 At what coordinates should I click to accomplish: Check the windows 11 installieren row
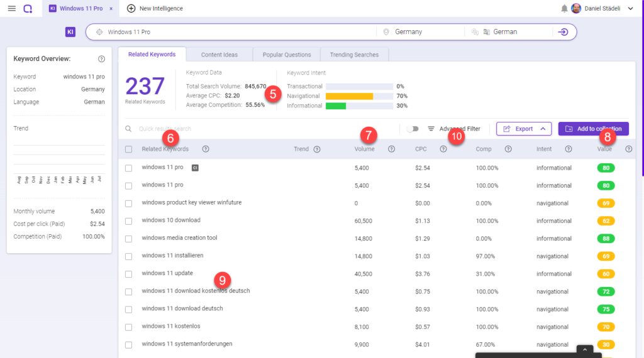[128, 256]
